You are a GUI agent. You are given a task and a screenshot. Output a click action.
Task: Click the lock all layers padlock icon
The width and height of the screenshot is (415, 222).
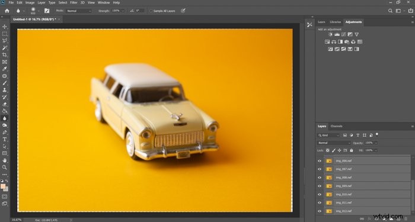coord(351,150)
